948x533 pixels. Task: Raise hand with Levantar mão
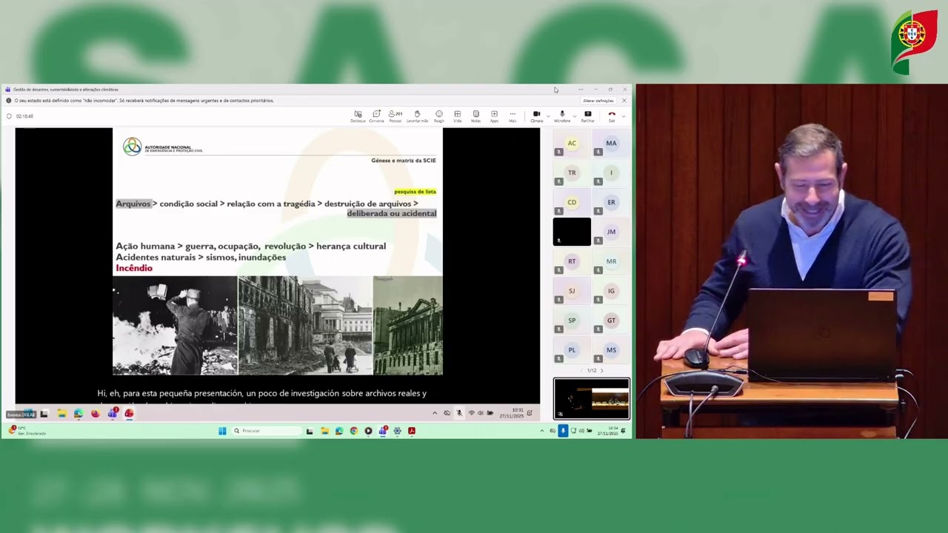pos(417,116)
